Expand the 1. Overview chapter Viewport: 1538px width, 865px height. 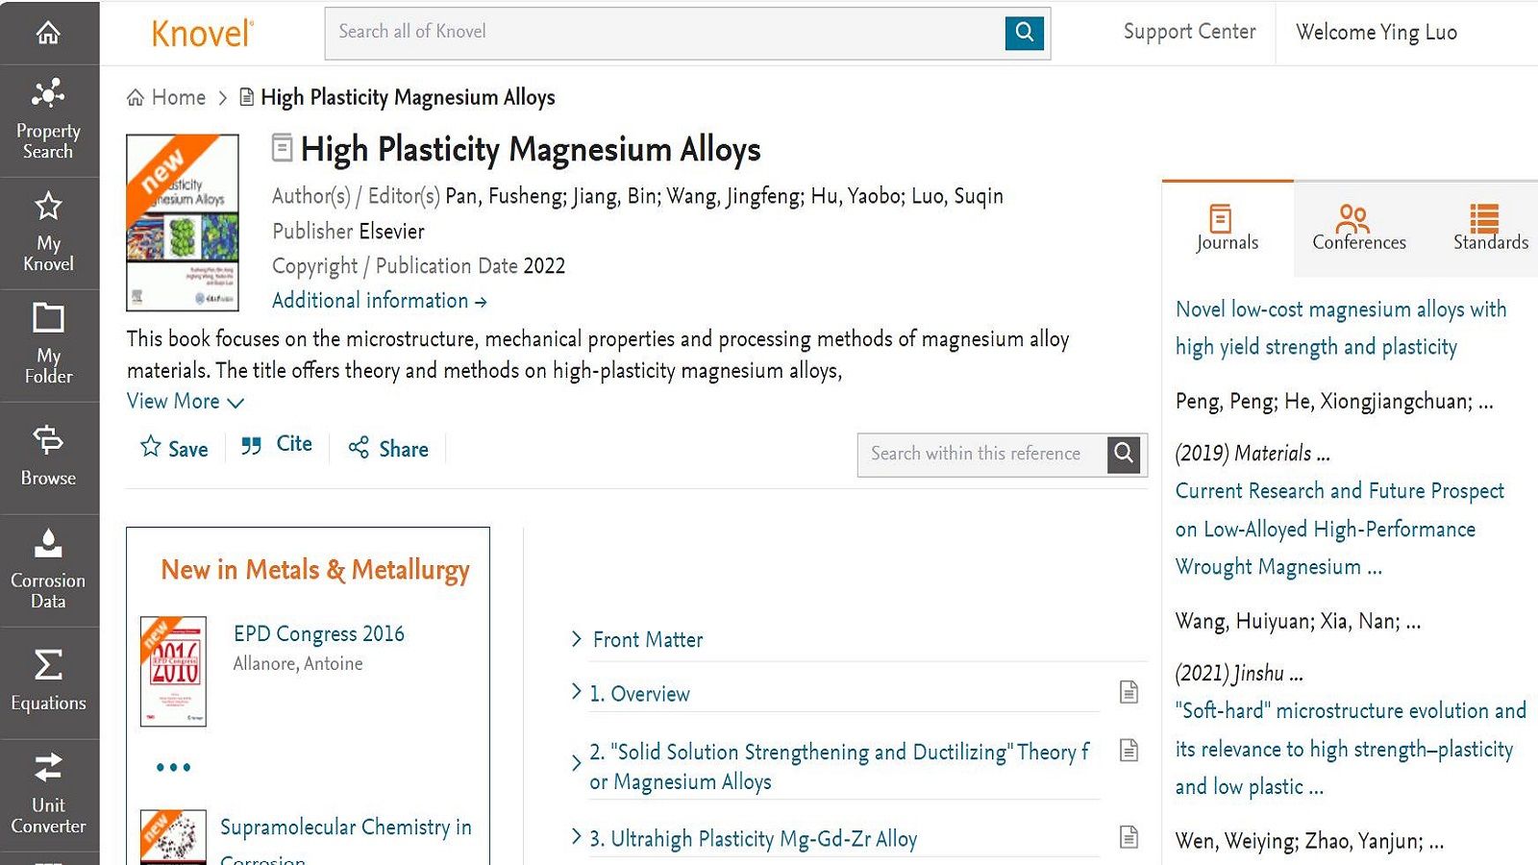577,692
